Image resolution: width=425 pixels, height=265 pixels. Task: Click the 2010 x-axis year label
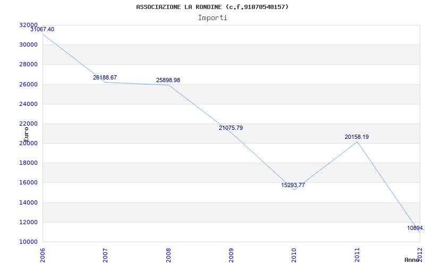coord(294,255)
